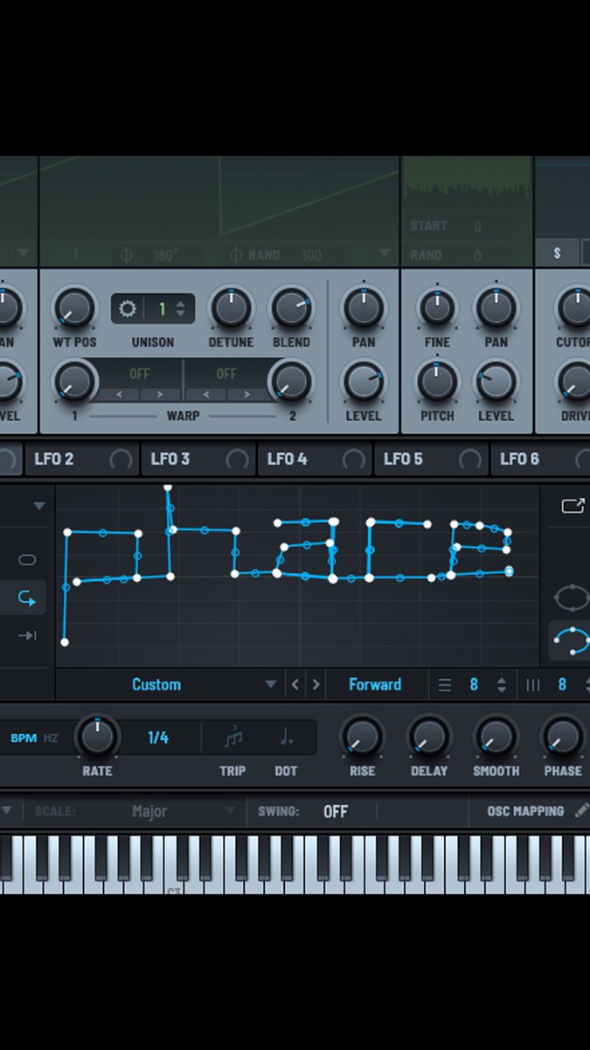
Task: Click the DETUNE knob
Action: [231, 307]
